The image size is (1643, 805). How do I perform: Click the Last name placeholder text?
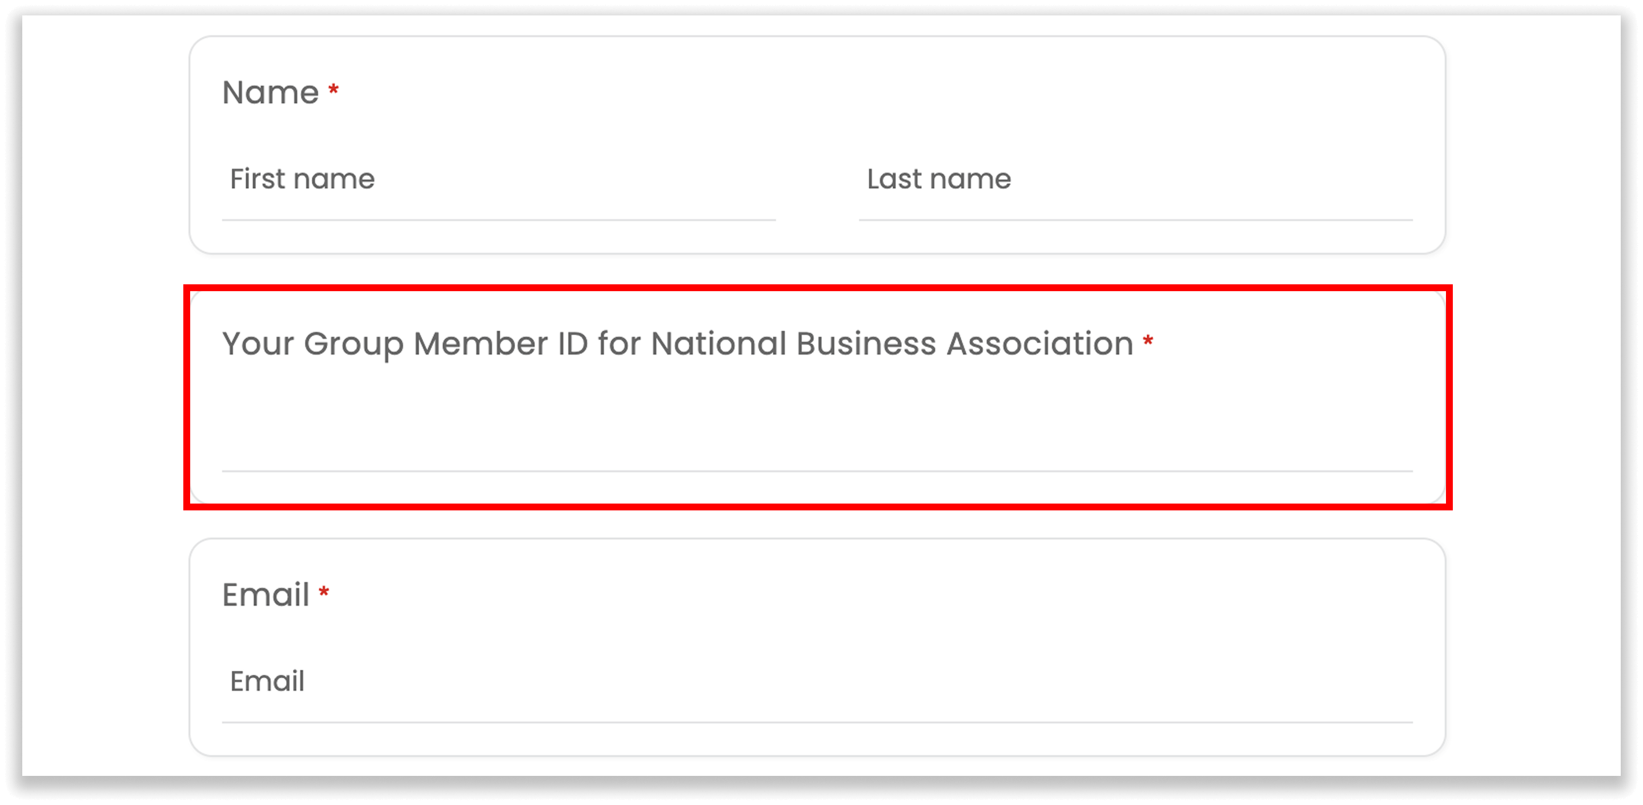[938, 179]
